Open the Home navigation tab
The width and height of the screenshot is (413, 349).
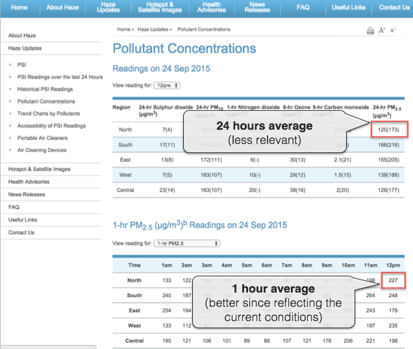pos(19,7)
